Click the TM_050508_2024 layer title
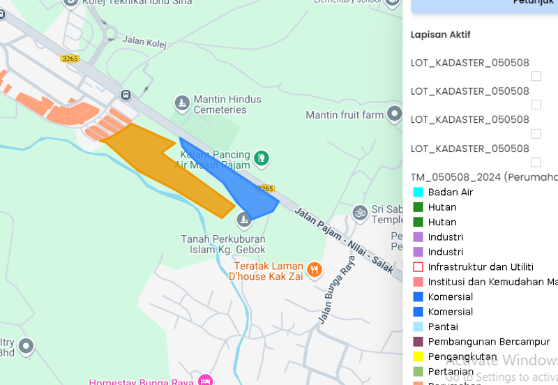The image size is (558, 385). coord(483,176)
